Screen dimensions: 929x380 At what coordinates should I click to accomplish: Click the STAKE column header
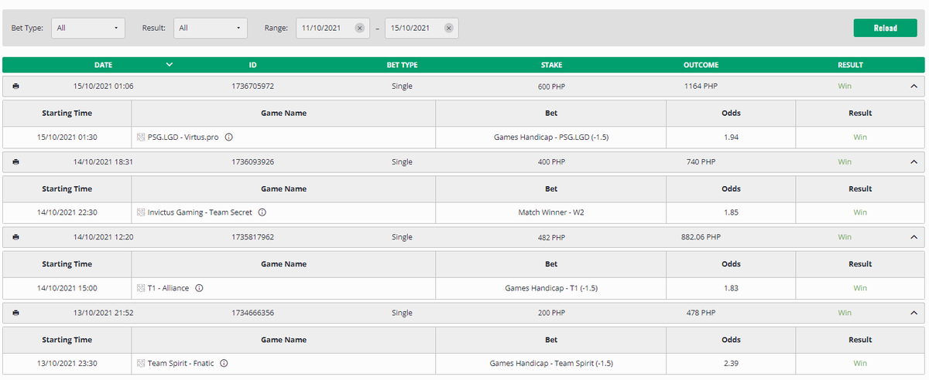click(x=551, y=65)
